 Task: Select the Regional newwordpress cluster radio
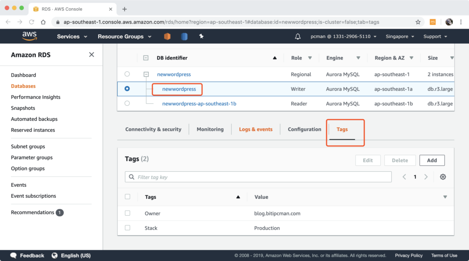coord(127,74)
